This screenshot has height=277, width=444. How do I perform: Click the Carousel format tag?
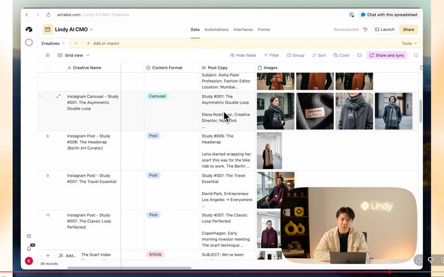tap(158, 96)
